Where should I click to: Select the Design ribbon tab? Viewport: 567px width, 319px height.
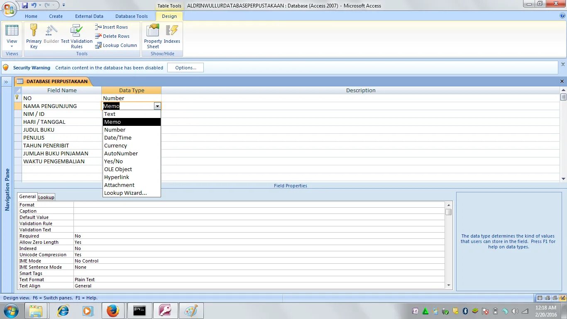[169, 16]
